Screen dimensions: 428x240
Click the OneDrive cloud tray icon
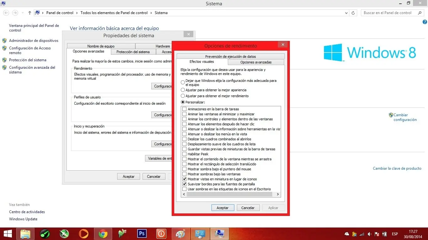[347, 234]
